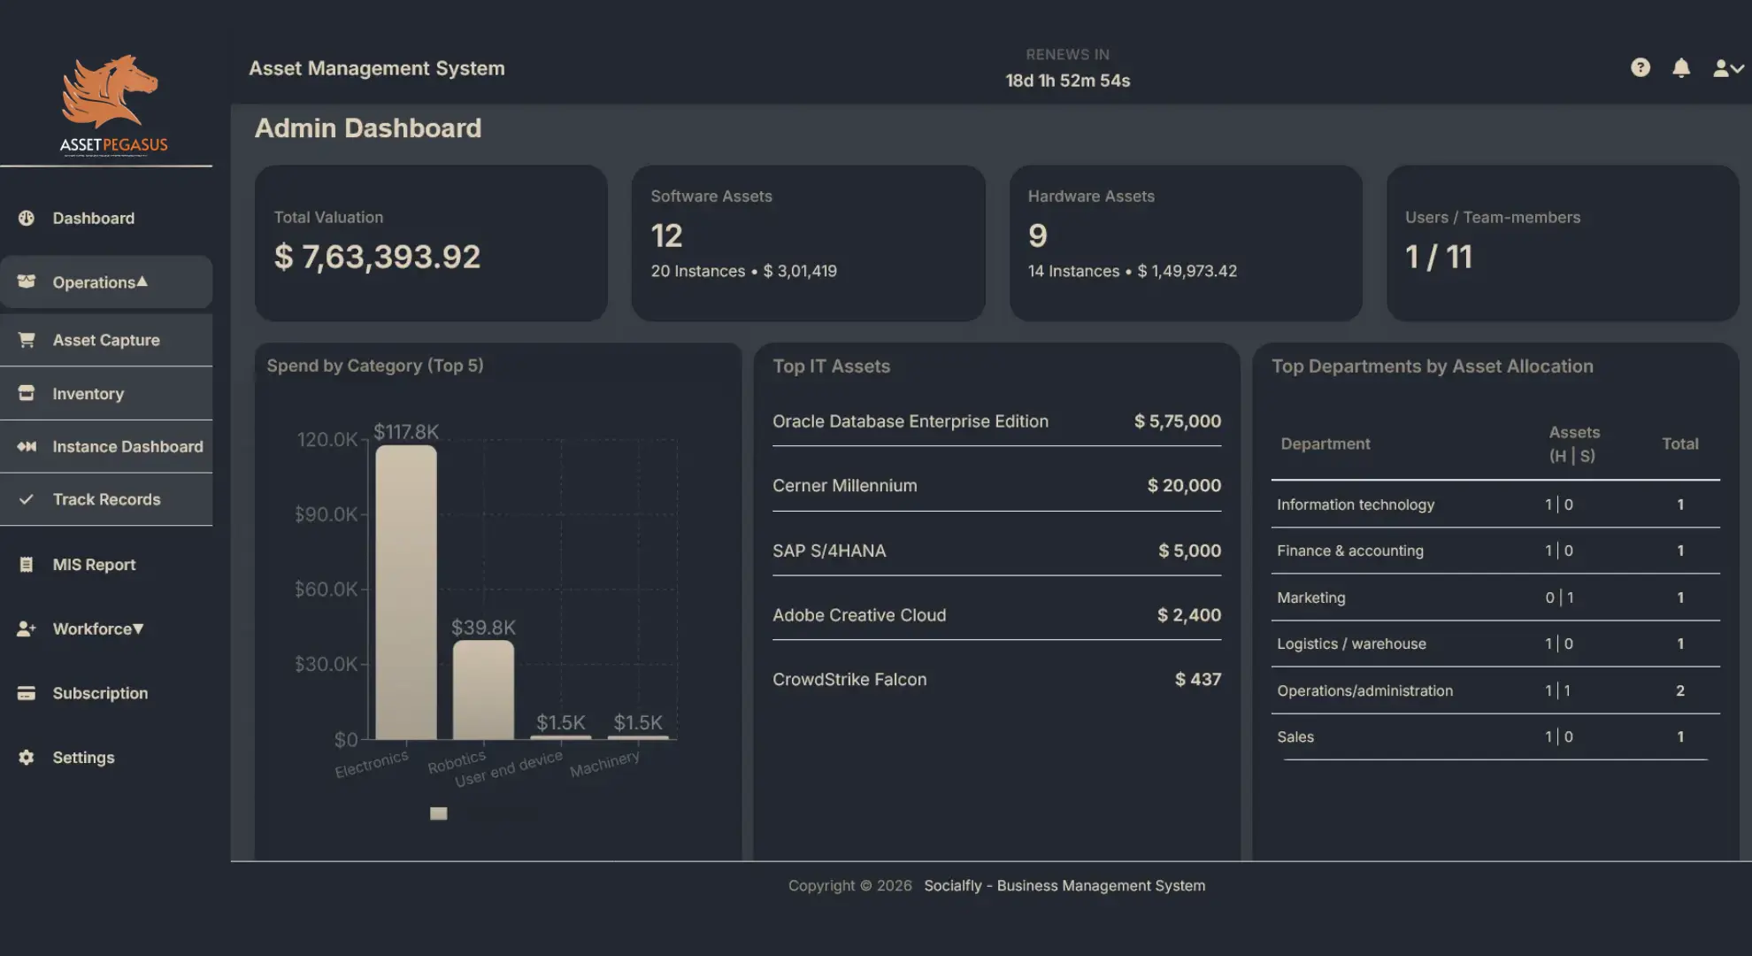
Task: Click the Subscription card icon
Action: (27, 693)
